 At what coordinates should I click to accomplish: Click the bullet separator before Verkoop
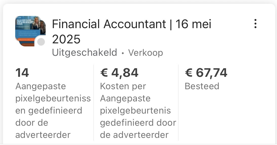pyautogui.click(x=123, y=53)
